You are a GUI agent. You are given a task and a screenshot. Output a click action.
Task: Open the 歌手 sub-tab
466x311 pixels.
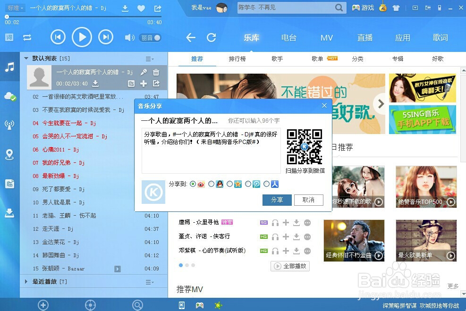(x=277, y=59)
